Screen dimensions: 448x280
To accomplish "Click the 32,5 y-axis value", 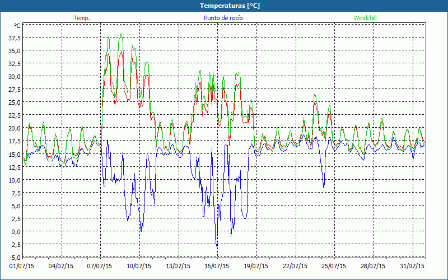I will click(15, 63).
